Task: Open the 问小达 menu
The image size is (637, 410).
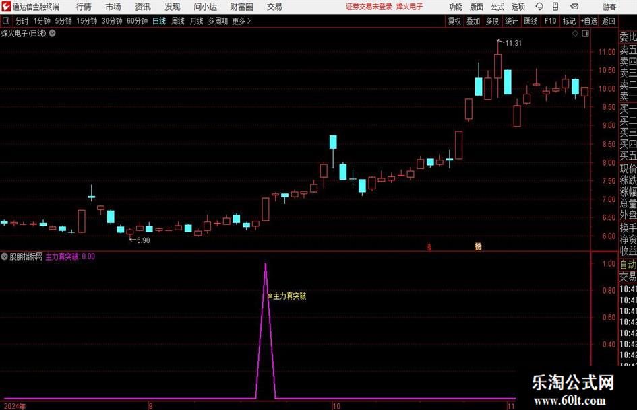Action: click(205, 7)
